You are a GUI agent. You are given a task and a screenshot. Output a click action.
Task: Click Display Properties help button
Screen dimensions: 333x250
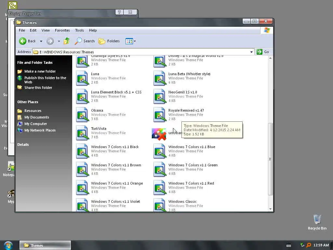coord(119,12)
